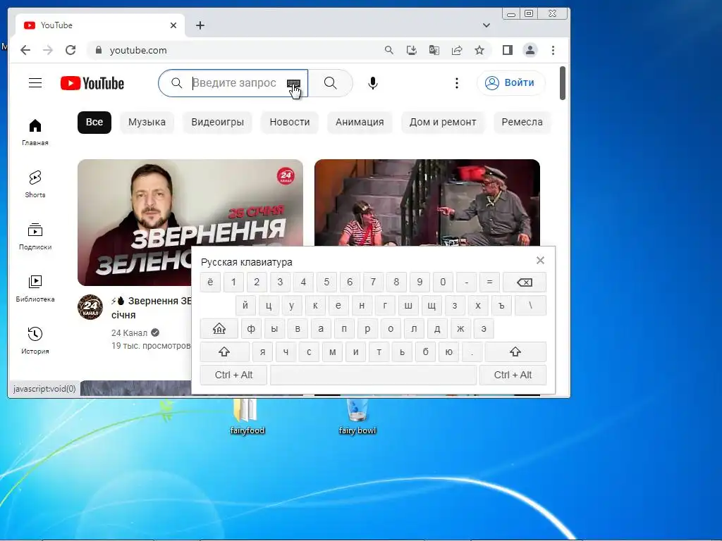The image size is (722, 541).
Task: Select Новости category chip
Action: coord(290,123)
